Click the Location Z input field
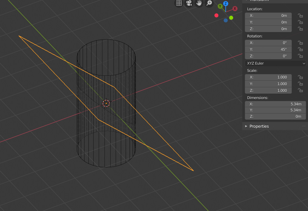The height and width of the screenshot is (211, 308). (x=268, y=29)
